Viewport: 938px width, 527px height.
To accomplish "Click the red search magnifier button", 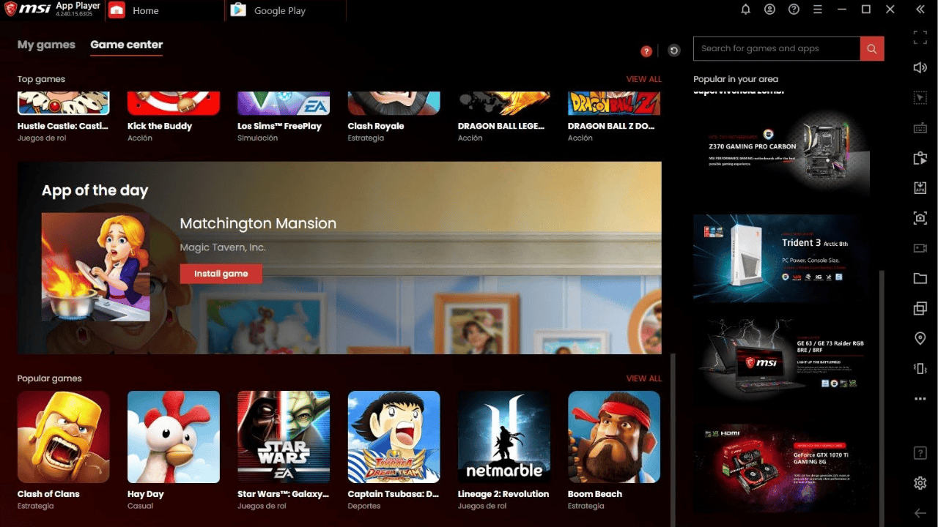I will tap(872, 48).
